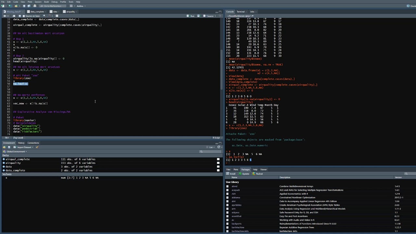The height and width of the screenshot is (234, 416).
Task: Click the Help tab in the lower right pane
Action: pos(255,170)
